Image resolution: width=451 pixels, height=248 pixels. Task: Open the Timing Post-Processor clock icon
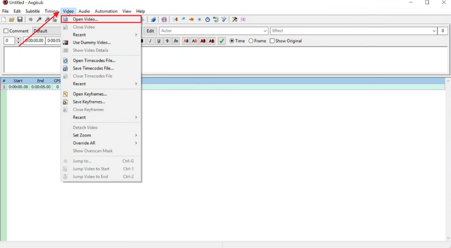coord(207,20)
